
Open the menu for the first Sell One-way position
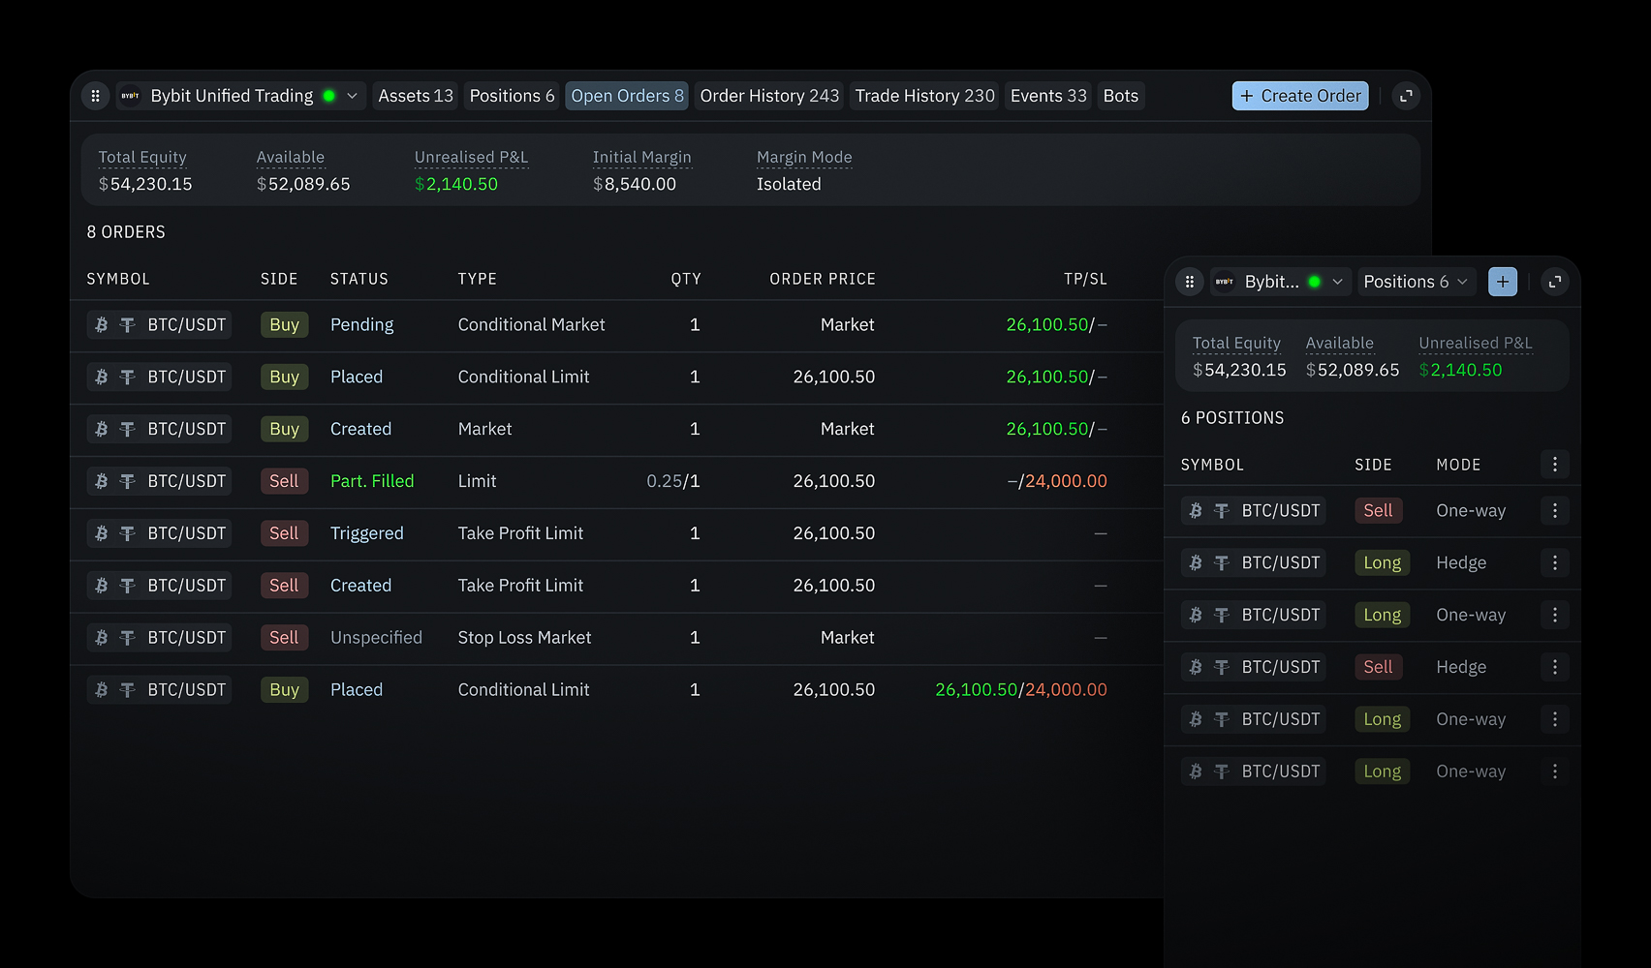click(1555, 511)
